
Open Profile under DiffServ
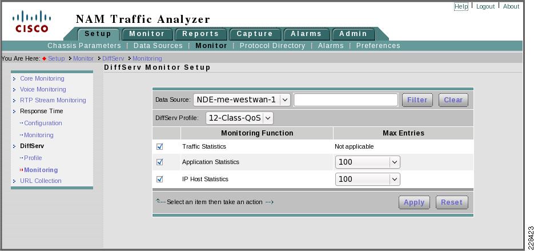[33, 158]
